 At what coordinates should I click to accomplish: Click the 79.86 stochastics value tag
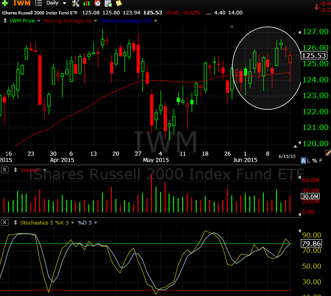coord(311,243)
